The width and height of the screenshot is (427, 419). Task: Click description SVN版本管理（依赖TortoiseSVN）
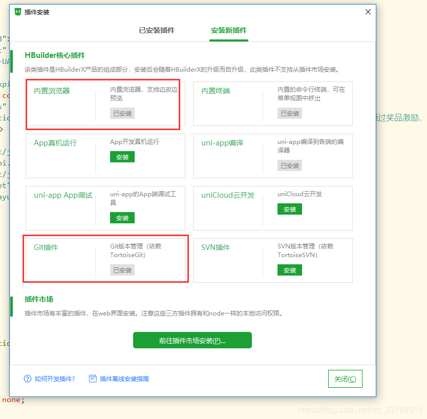pyautogui.click(x=306, y=250)
